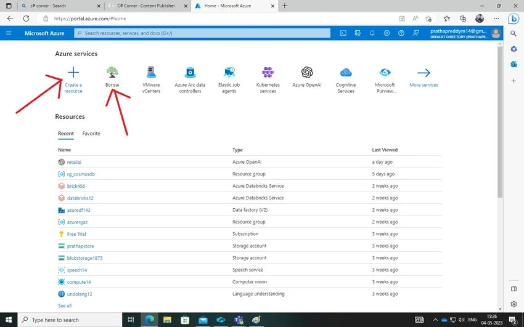
Task: Open the retailai resource
Action: 74,162
